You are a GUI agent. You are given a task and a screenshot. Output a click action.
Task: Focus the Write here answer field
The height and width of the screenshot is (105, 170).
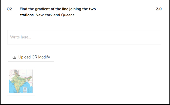(x=84, y=37)
